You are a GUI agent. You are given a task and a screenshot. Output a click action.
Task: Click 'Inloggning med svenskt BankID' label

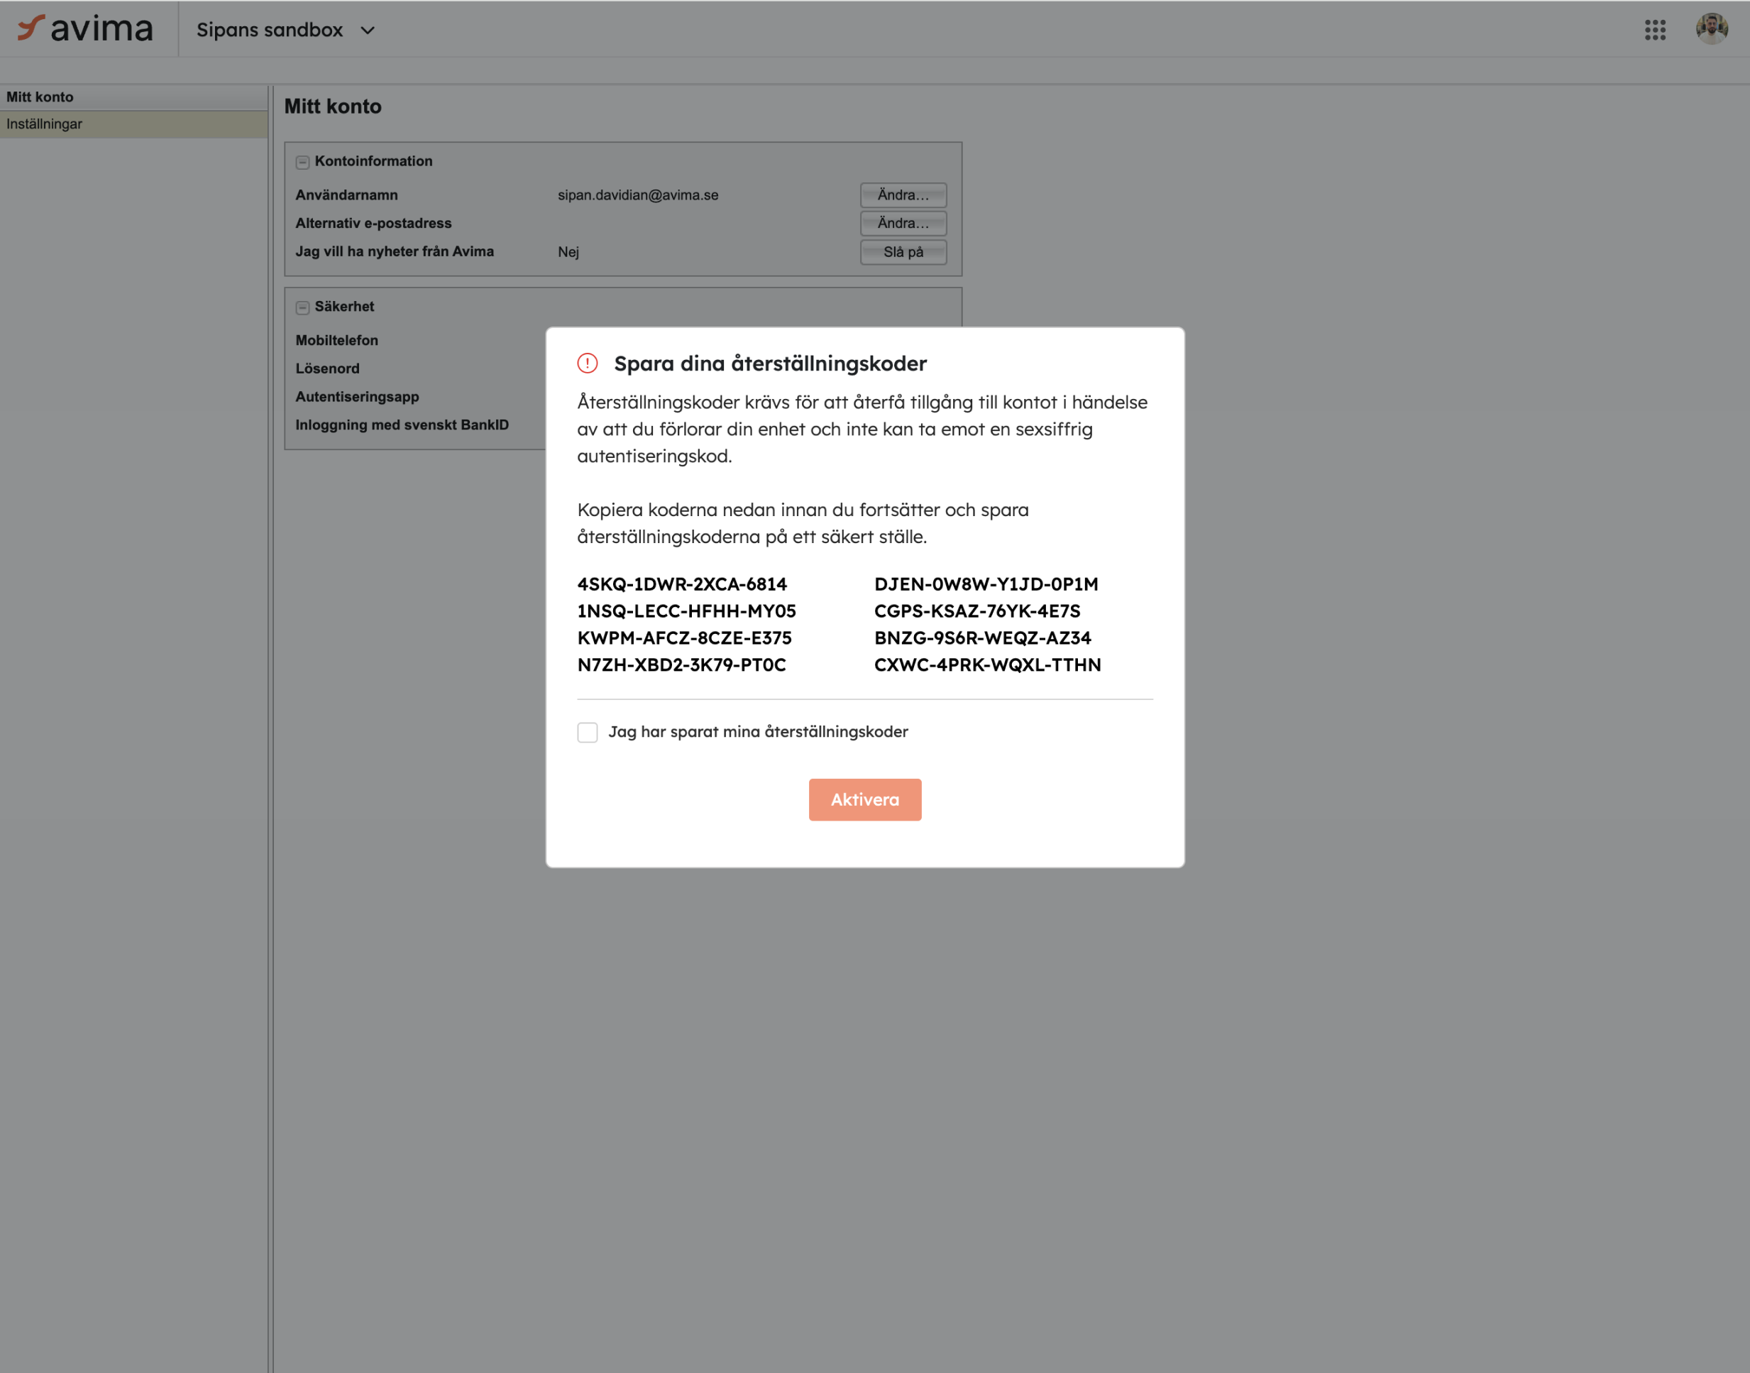[x=402, y=425]
